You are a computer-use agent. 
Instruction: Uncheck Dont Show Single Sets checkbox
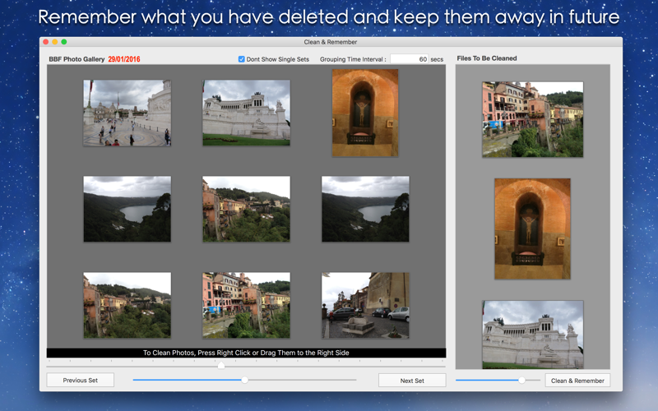tap(241, 59)
